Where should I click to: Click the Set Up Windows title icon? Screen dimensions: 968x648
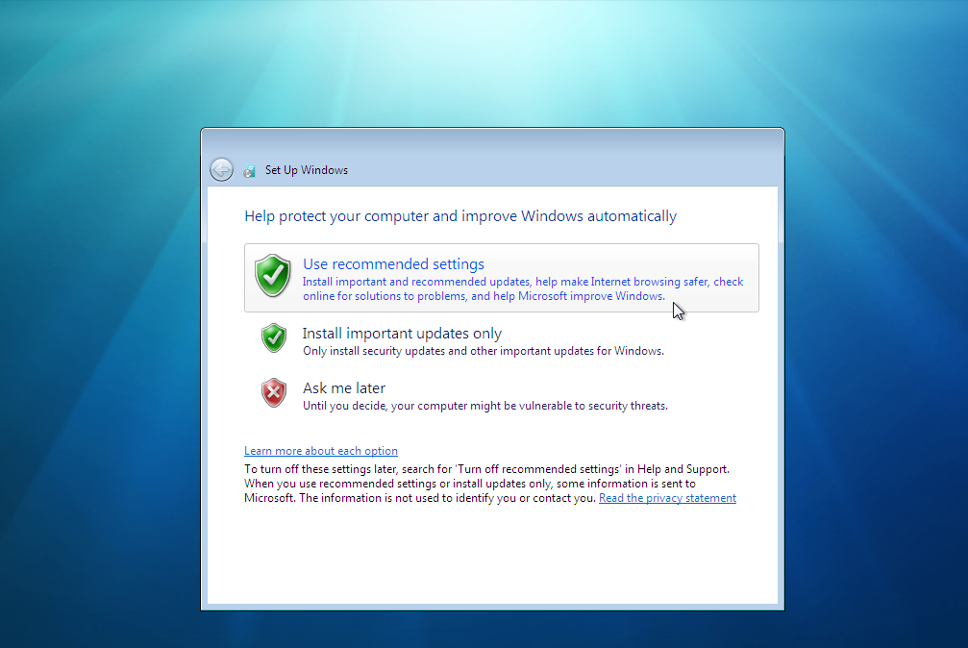249,170
